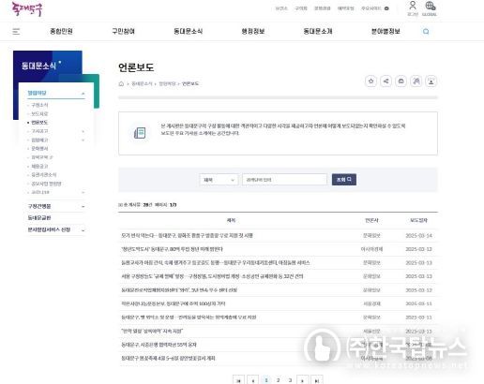
Task: Click the share icon near breadcrumb
Action: point(386,81)
